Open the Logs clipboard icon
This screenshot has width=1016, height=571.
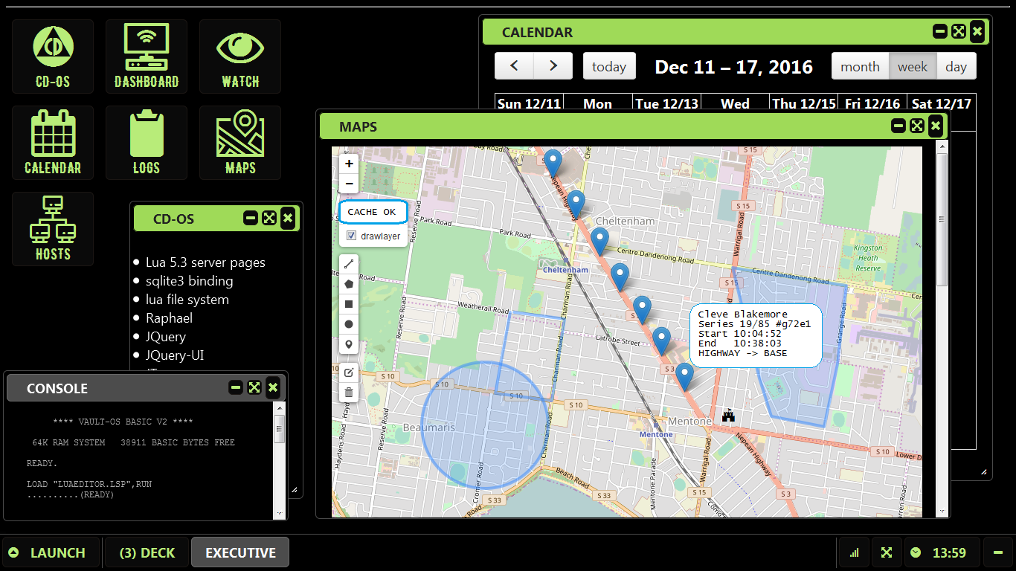[147, 143]
